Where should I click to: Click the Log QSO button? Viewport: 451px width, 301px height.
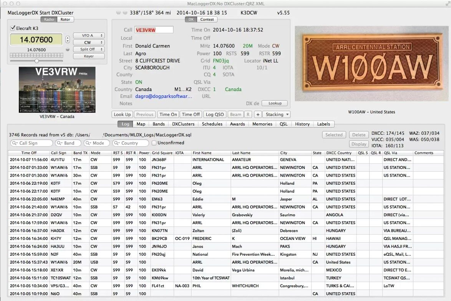coord(215,114)
